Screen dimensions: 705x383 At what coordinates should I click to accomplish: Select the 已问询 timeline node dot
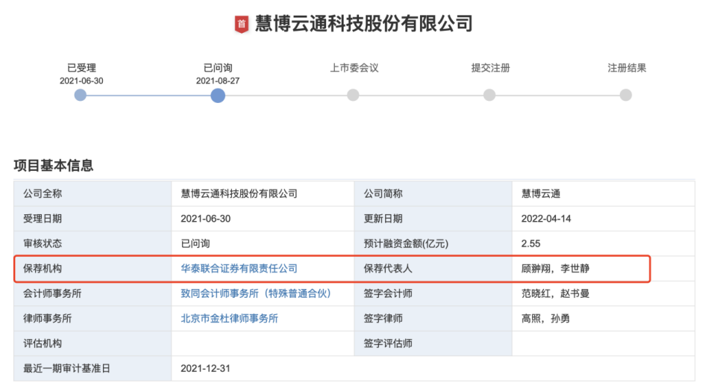(218, 96)
